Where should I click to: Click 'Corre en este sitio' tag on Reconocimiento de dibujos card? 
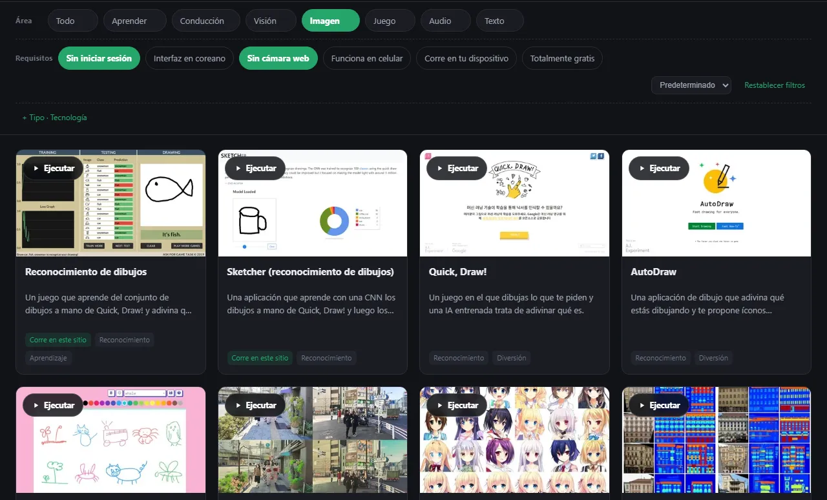58,340
